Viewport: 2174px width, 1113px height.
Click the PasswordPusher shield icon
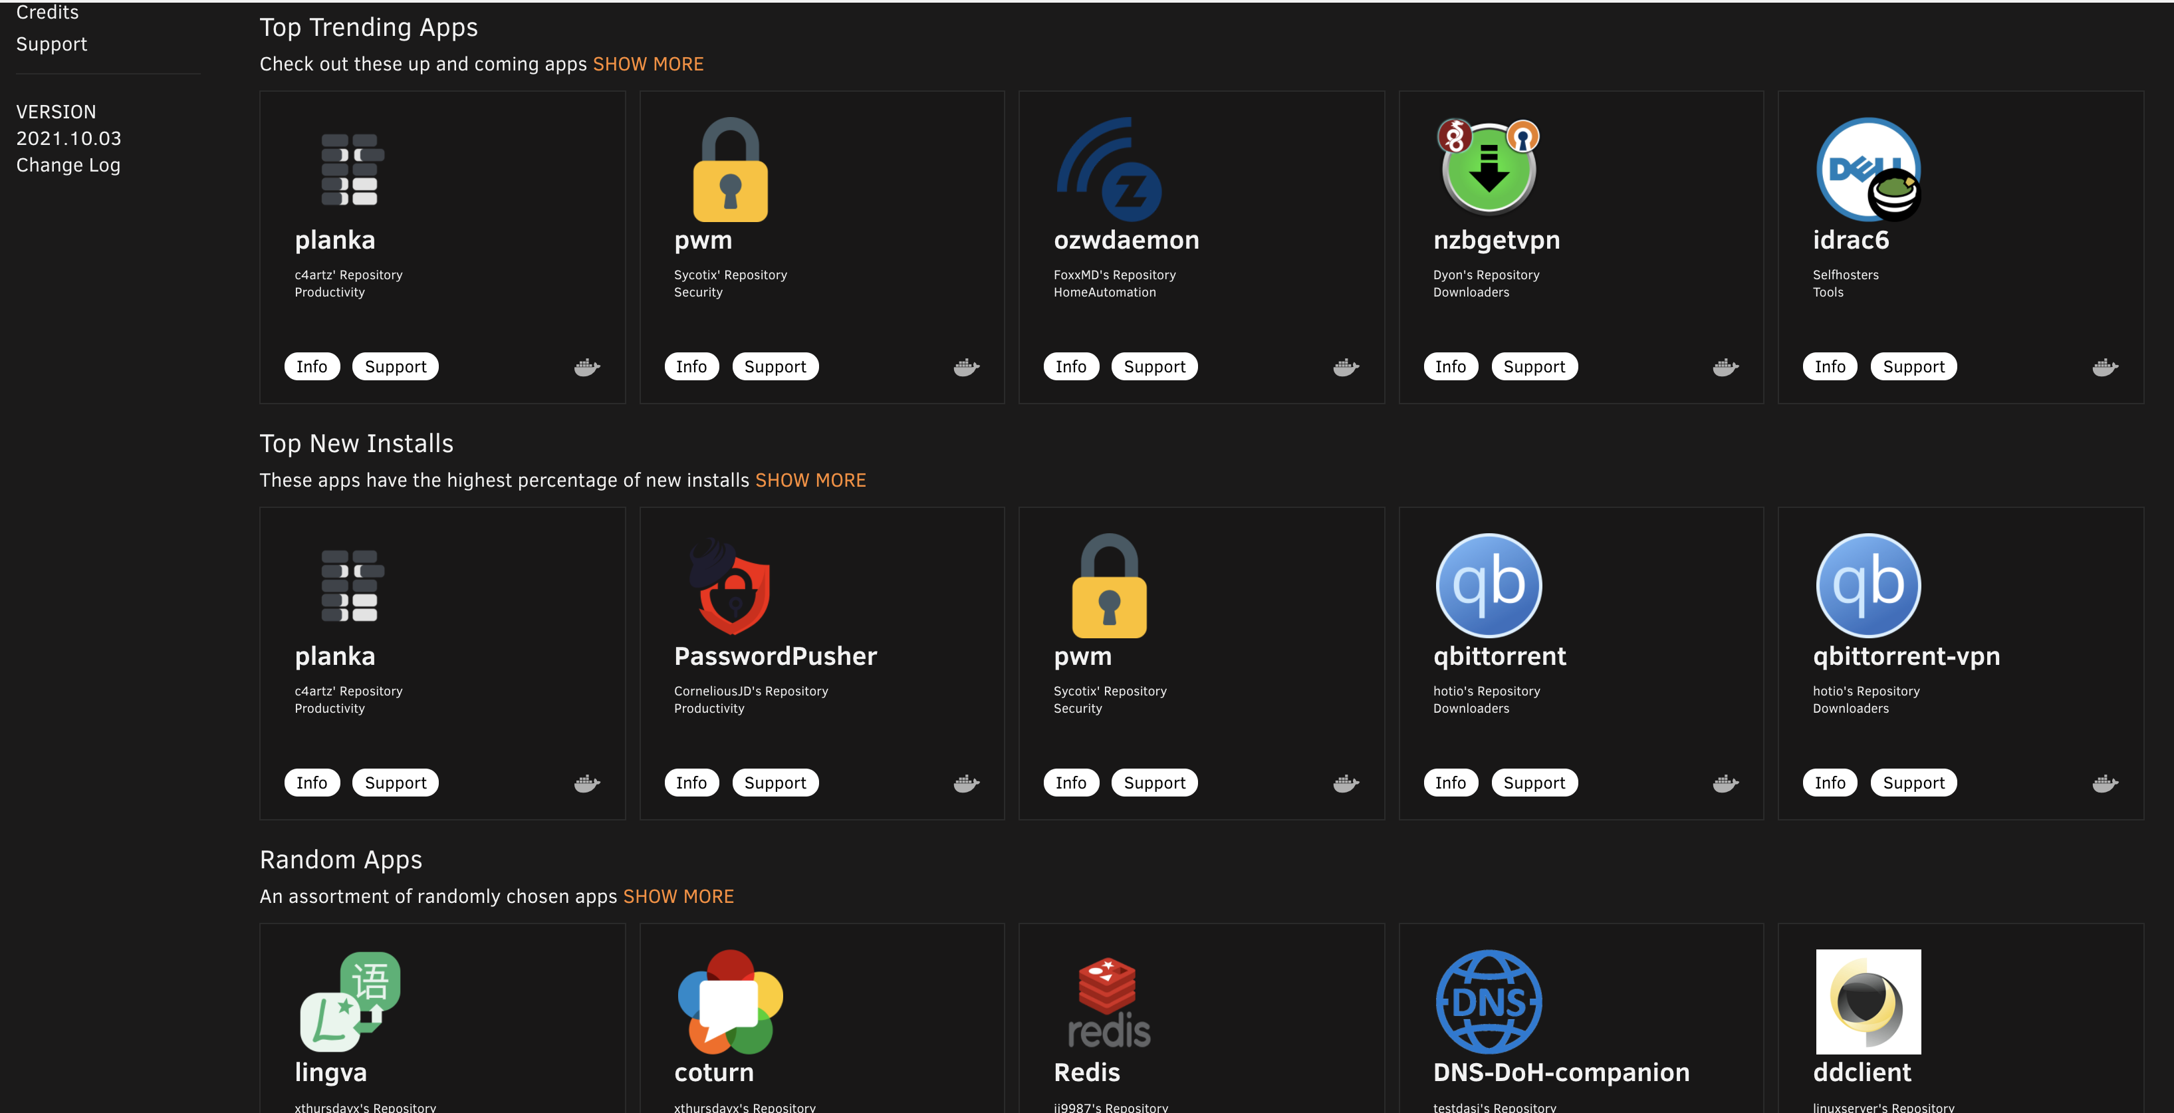(731, 586)
